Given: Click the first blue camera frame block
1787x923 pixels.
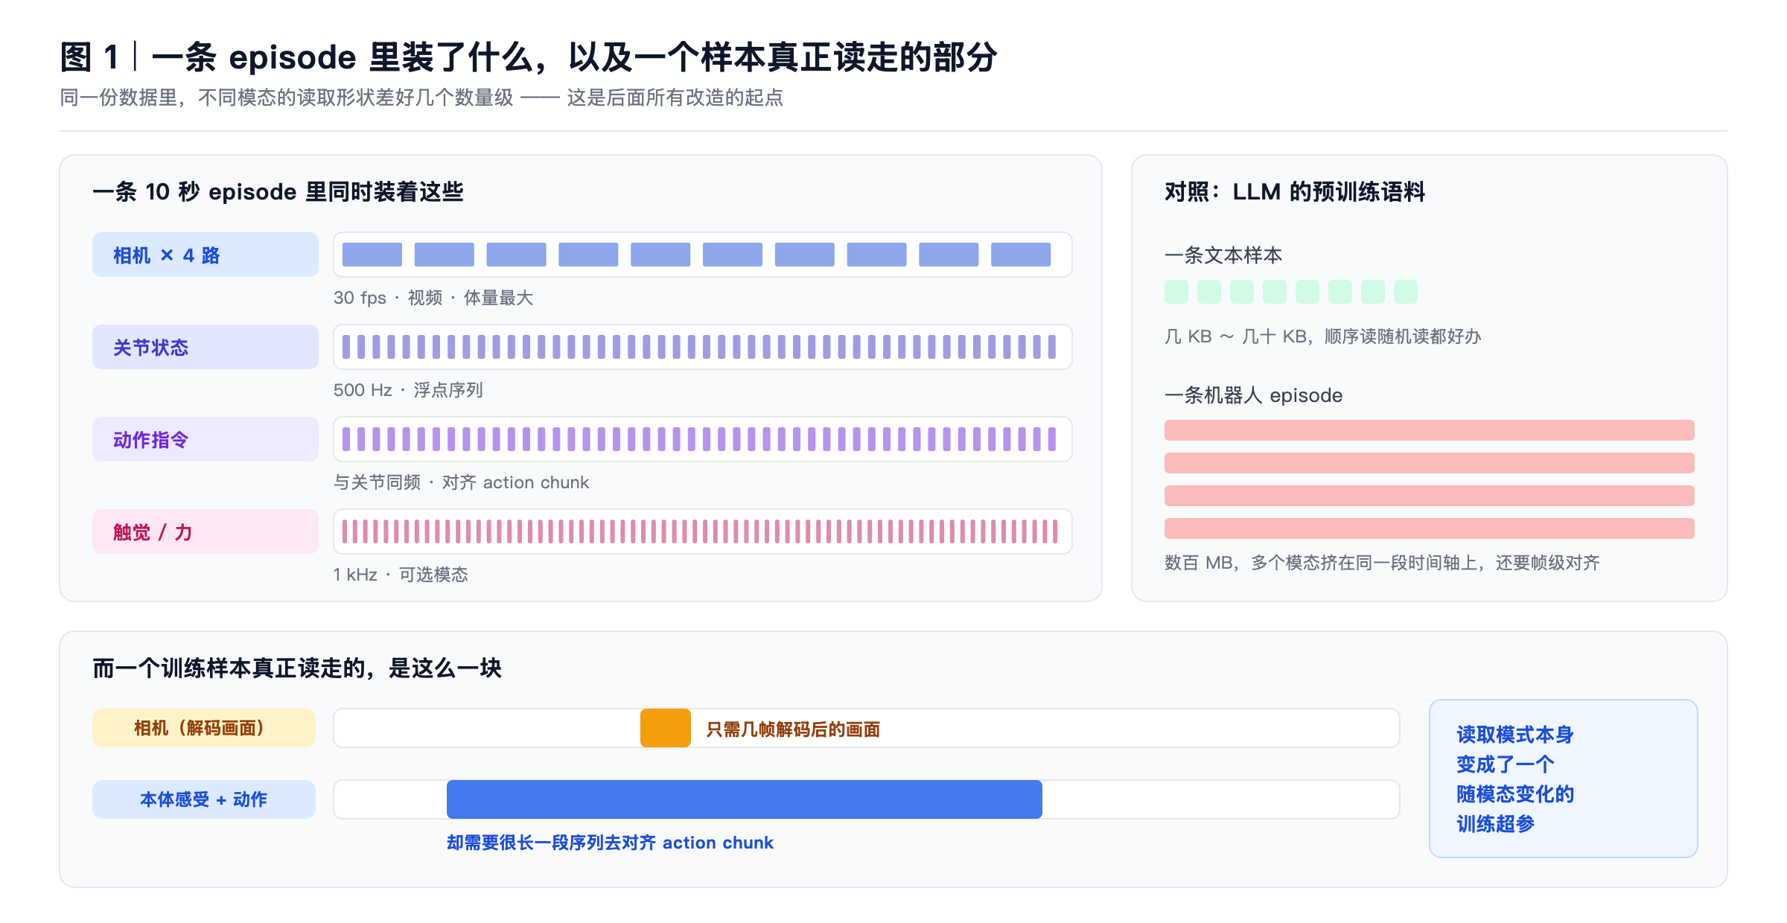Looking at the screenshot, I should point(372,255).
